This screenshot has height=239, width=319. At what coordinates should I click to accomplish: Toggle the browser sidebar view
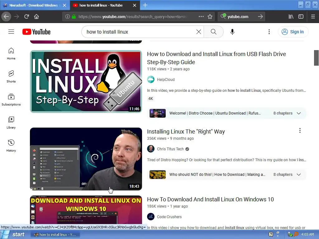coord(301,16)
